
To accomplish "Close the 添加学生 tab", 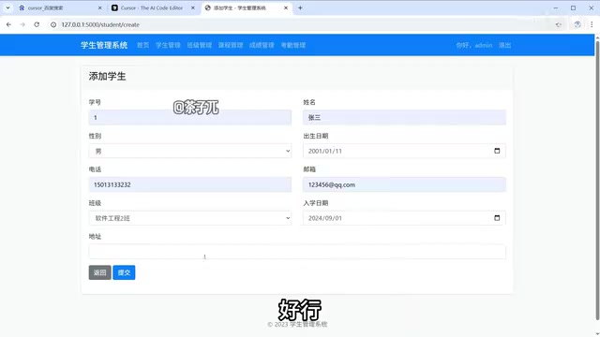I will 285,7.
